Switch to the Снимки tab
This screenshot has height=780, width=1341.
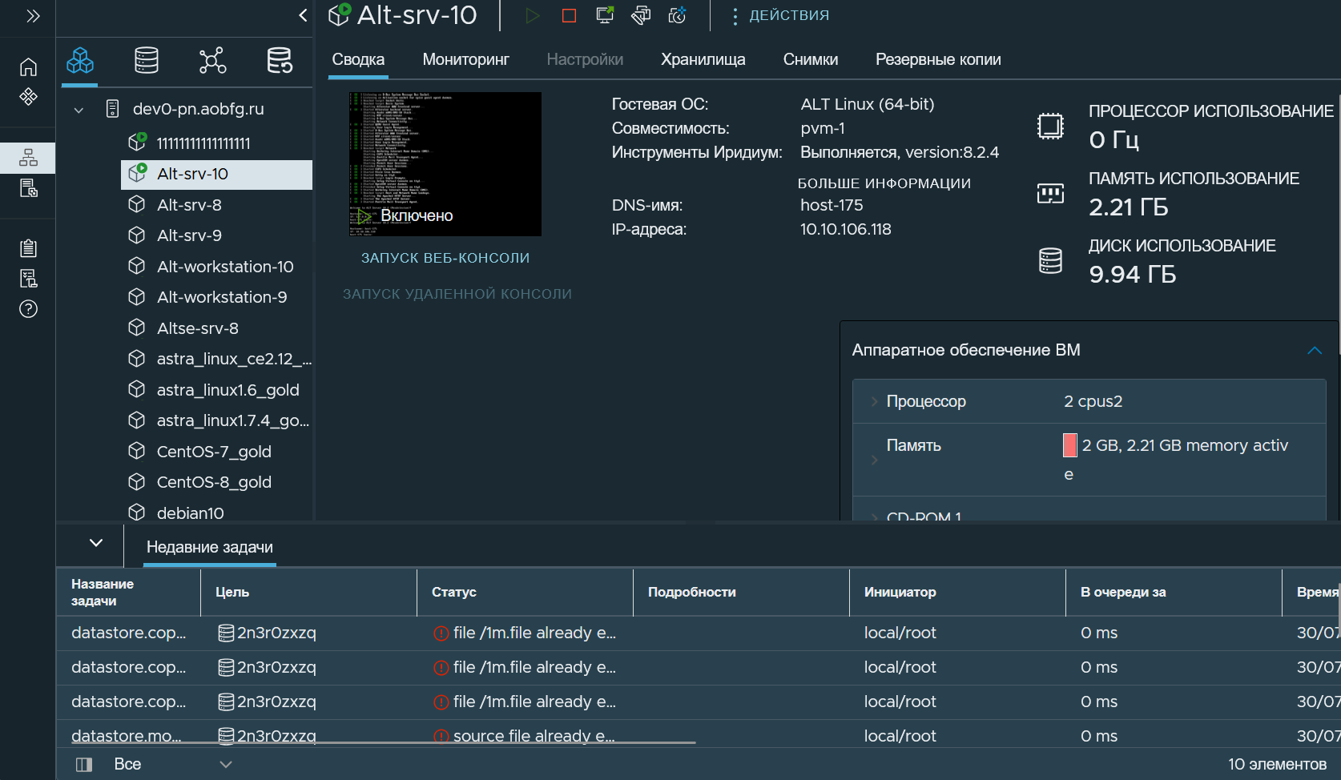pyautogui.click(x=811, y=59)
